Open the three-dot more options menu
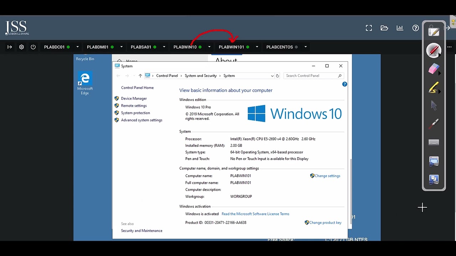The width and height of the screenshot is (456, 256). point(449,47)
